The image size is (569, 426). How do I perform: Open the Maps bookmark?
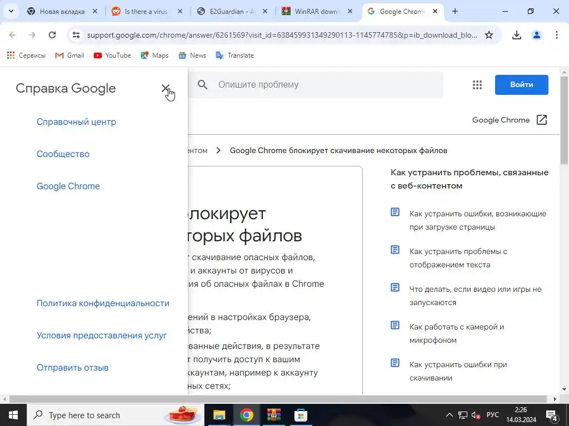(x=154, y=55)
